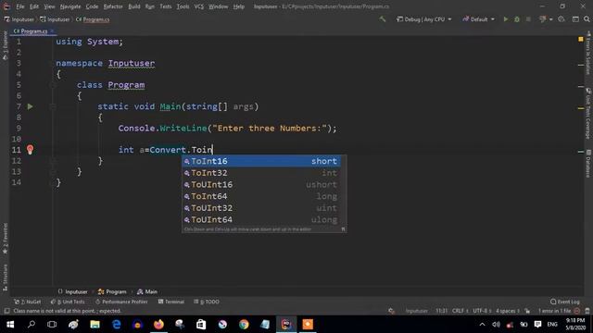Open the Search Everywhere magnifier icon
593x333 pixels.
tap(587, 19)
